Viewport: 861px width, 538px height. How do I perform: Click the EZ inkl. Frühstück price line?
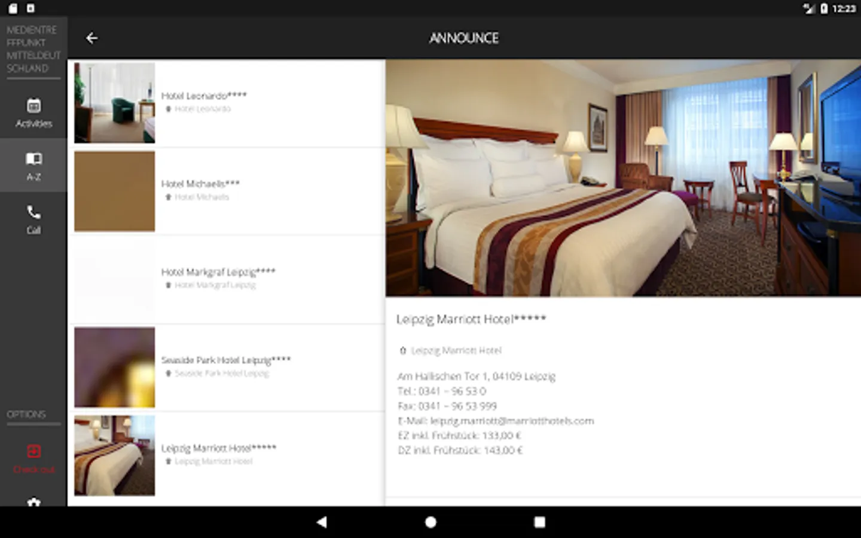click(459, 435)
